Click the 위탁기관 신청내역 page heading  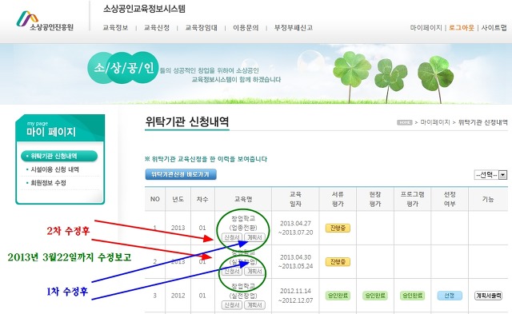[186, 122]
